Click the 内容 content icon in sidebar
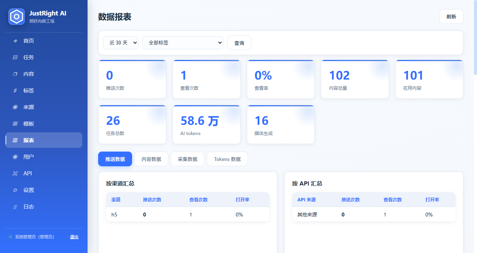 15,74
